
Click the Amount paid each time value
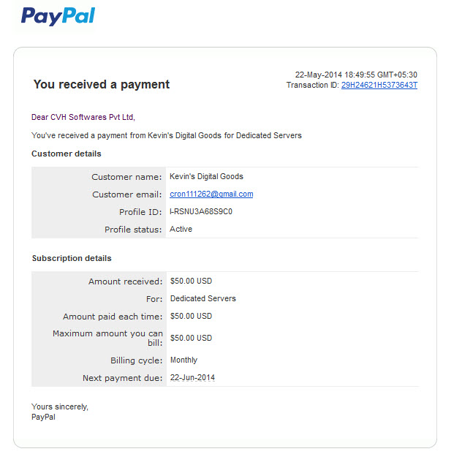[x=191, y=316]
